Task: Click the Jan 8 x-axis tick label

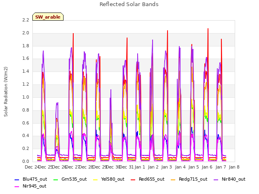Action: [x=234, y=167]
